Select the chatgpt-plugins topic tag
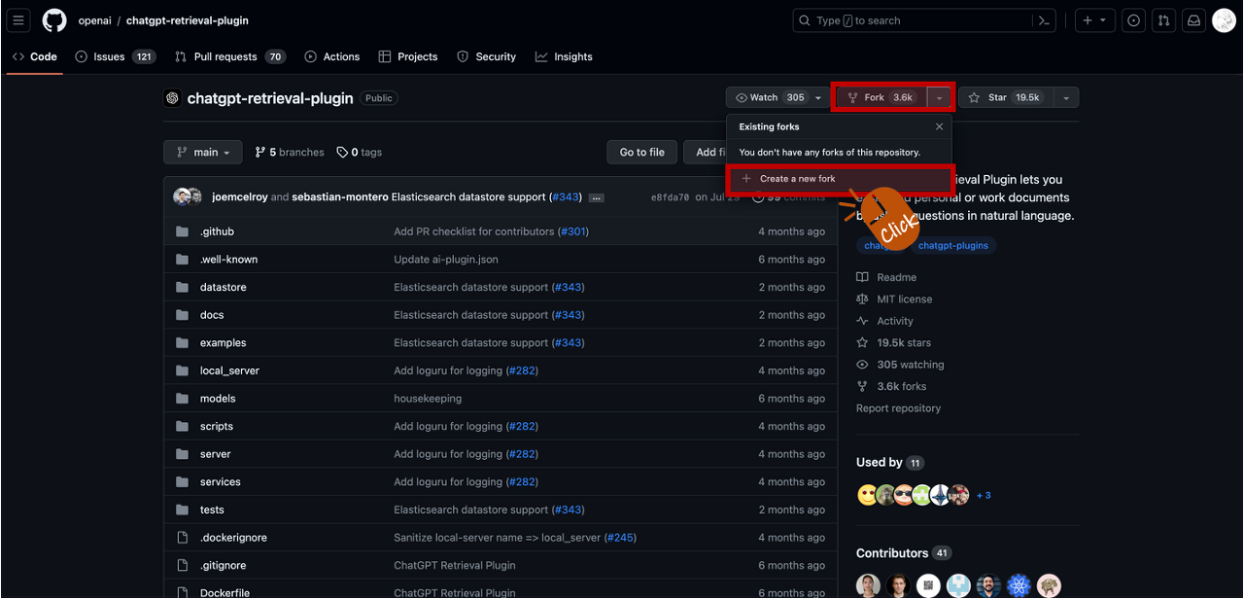The width and height of the screenshot is (1244, 599). click(x=952, y=245)
